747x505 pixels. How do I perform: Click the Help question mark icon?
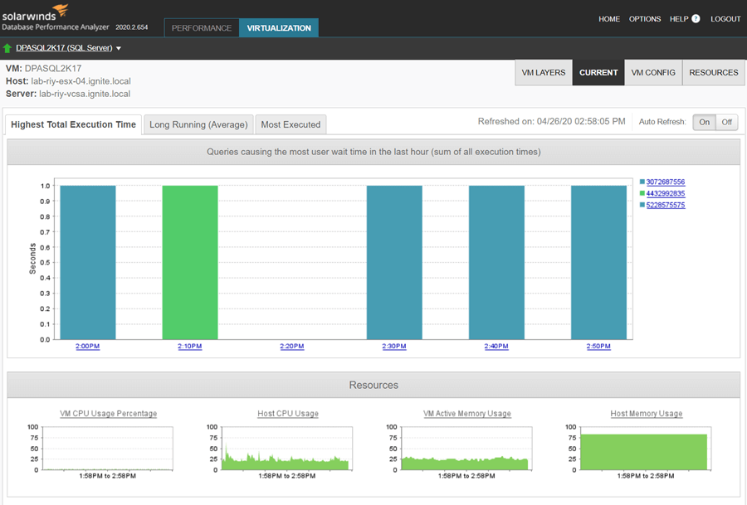coord(696,18)
